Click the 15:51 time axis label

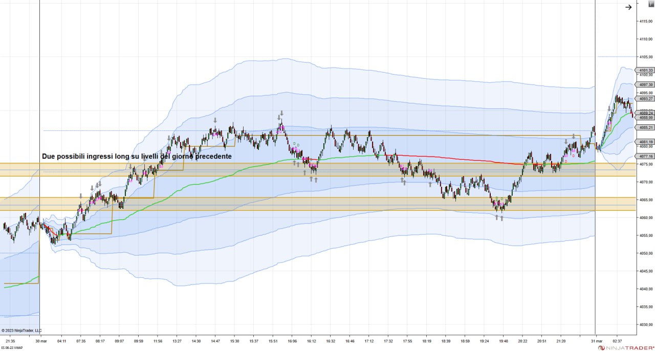(x=273, y=341)
